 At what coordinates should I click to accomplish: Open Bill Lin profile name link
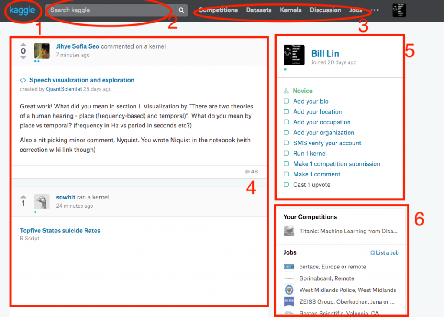(325, 53)
